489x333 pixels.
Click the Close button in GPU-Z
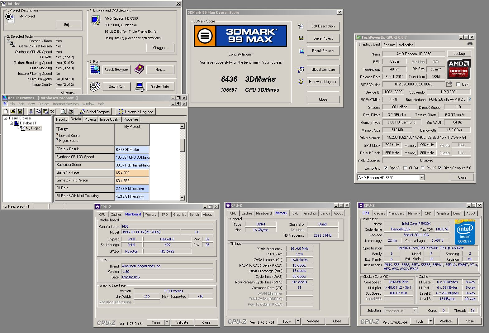pos(462,177)
